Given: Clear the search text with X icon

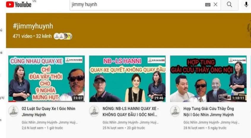Looking at the screenshot, I should click(x=216, y=4).
